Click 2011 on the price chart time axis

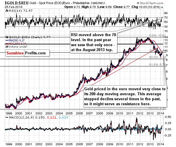point(130,113)
